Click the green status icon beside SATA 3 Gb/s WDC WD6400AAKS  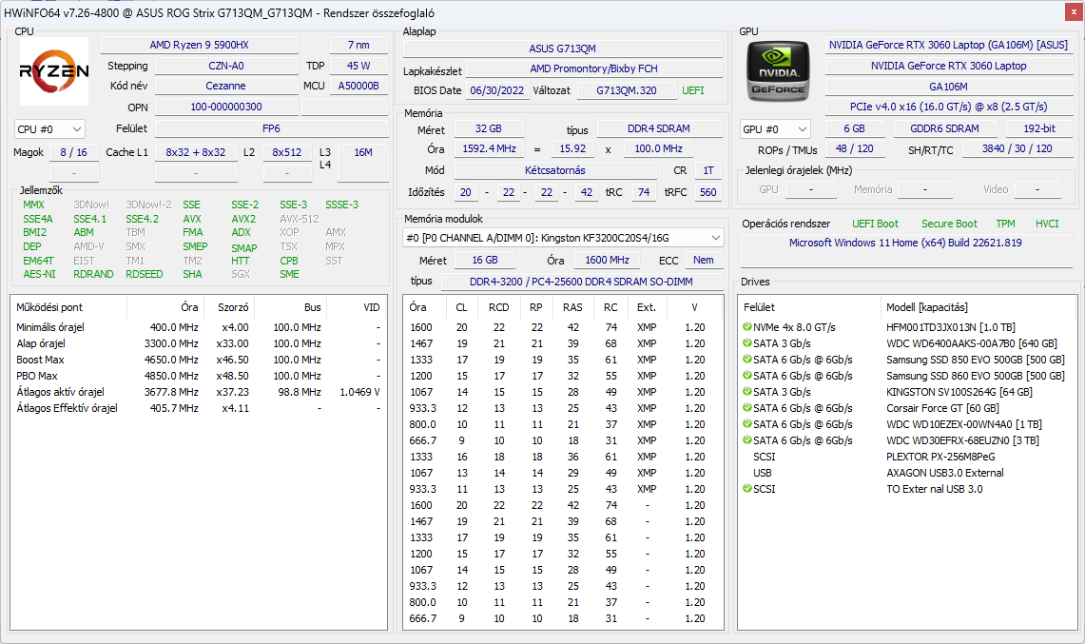747,342
